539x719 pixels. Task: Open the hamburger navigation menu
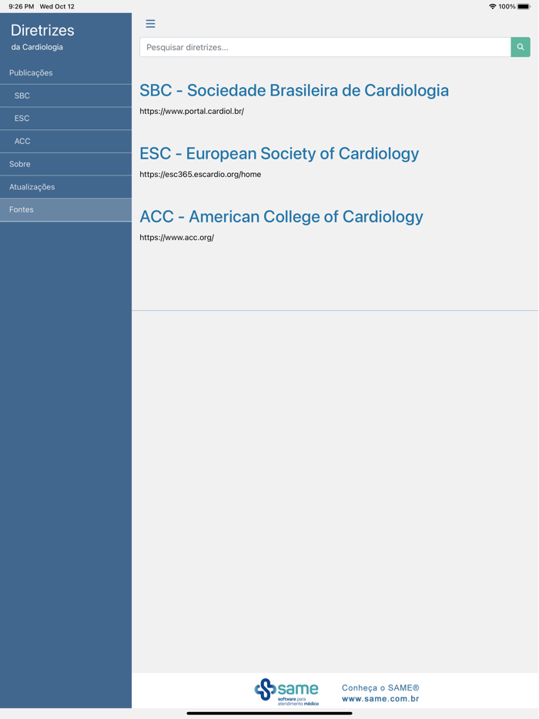(150, 24)
